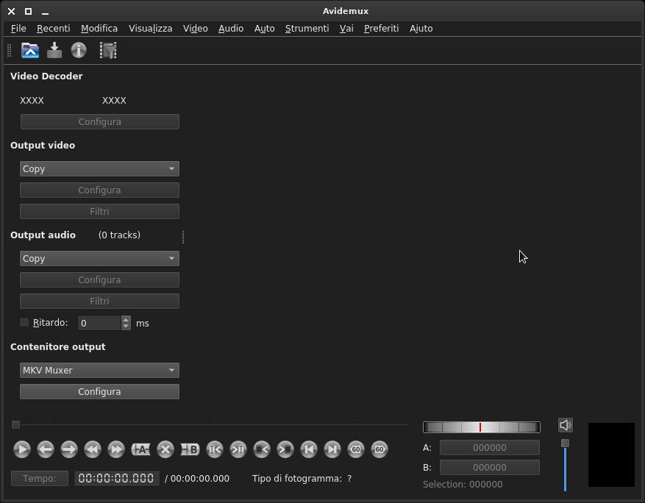Click Filtri under Output video
Image resolution: width=645 pixels, height=503 pixels.
pos(99,211)
